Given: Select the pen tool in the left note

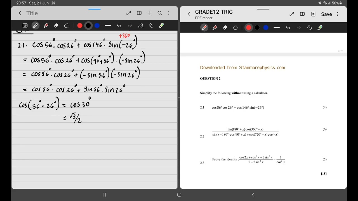Looking at the screenshot, I should click(35, 26).
